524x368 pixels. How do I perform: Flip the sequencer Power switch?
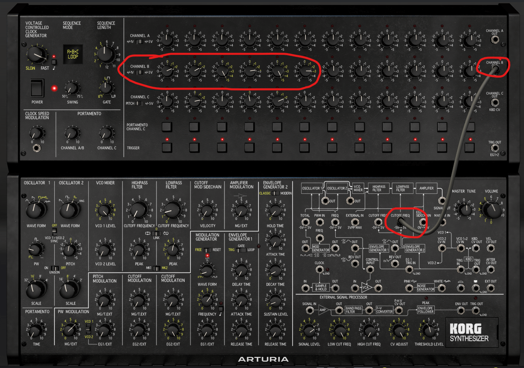[37, 88]
